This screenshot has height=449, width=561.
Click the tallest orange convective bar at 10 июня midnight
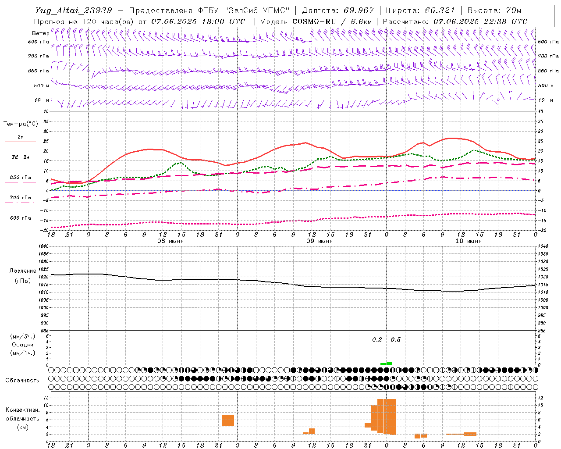pyautogui.click(x=390, y=417)
